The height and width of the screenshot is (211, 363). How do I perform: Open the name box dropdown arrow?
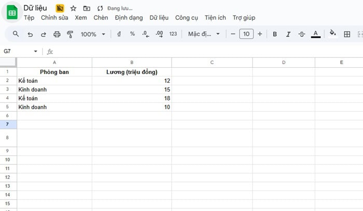coord(36,52)
